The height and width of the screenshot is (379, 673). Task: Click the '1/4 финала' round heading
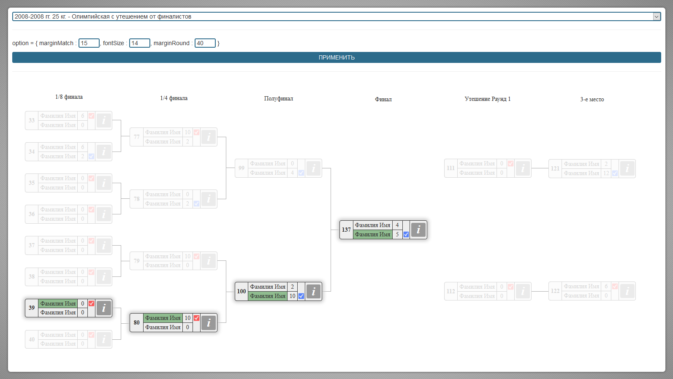[x=174, y=98]
